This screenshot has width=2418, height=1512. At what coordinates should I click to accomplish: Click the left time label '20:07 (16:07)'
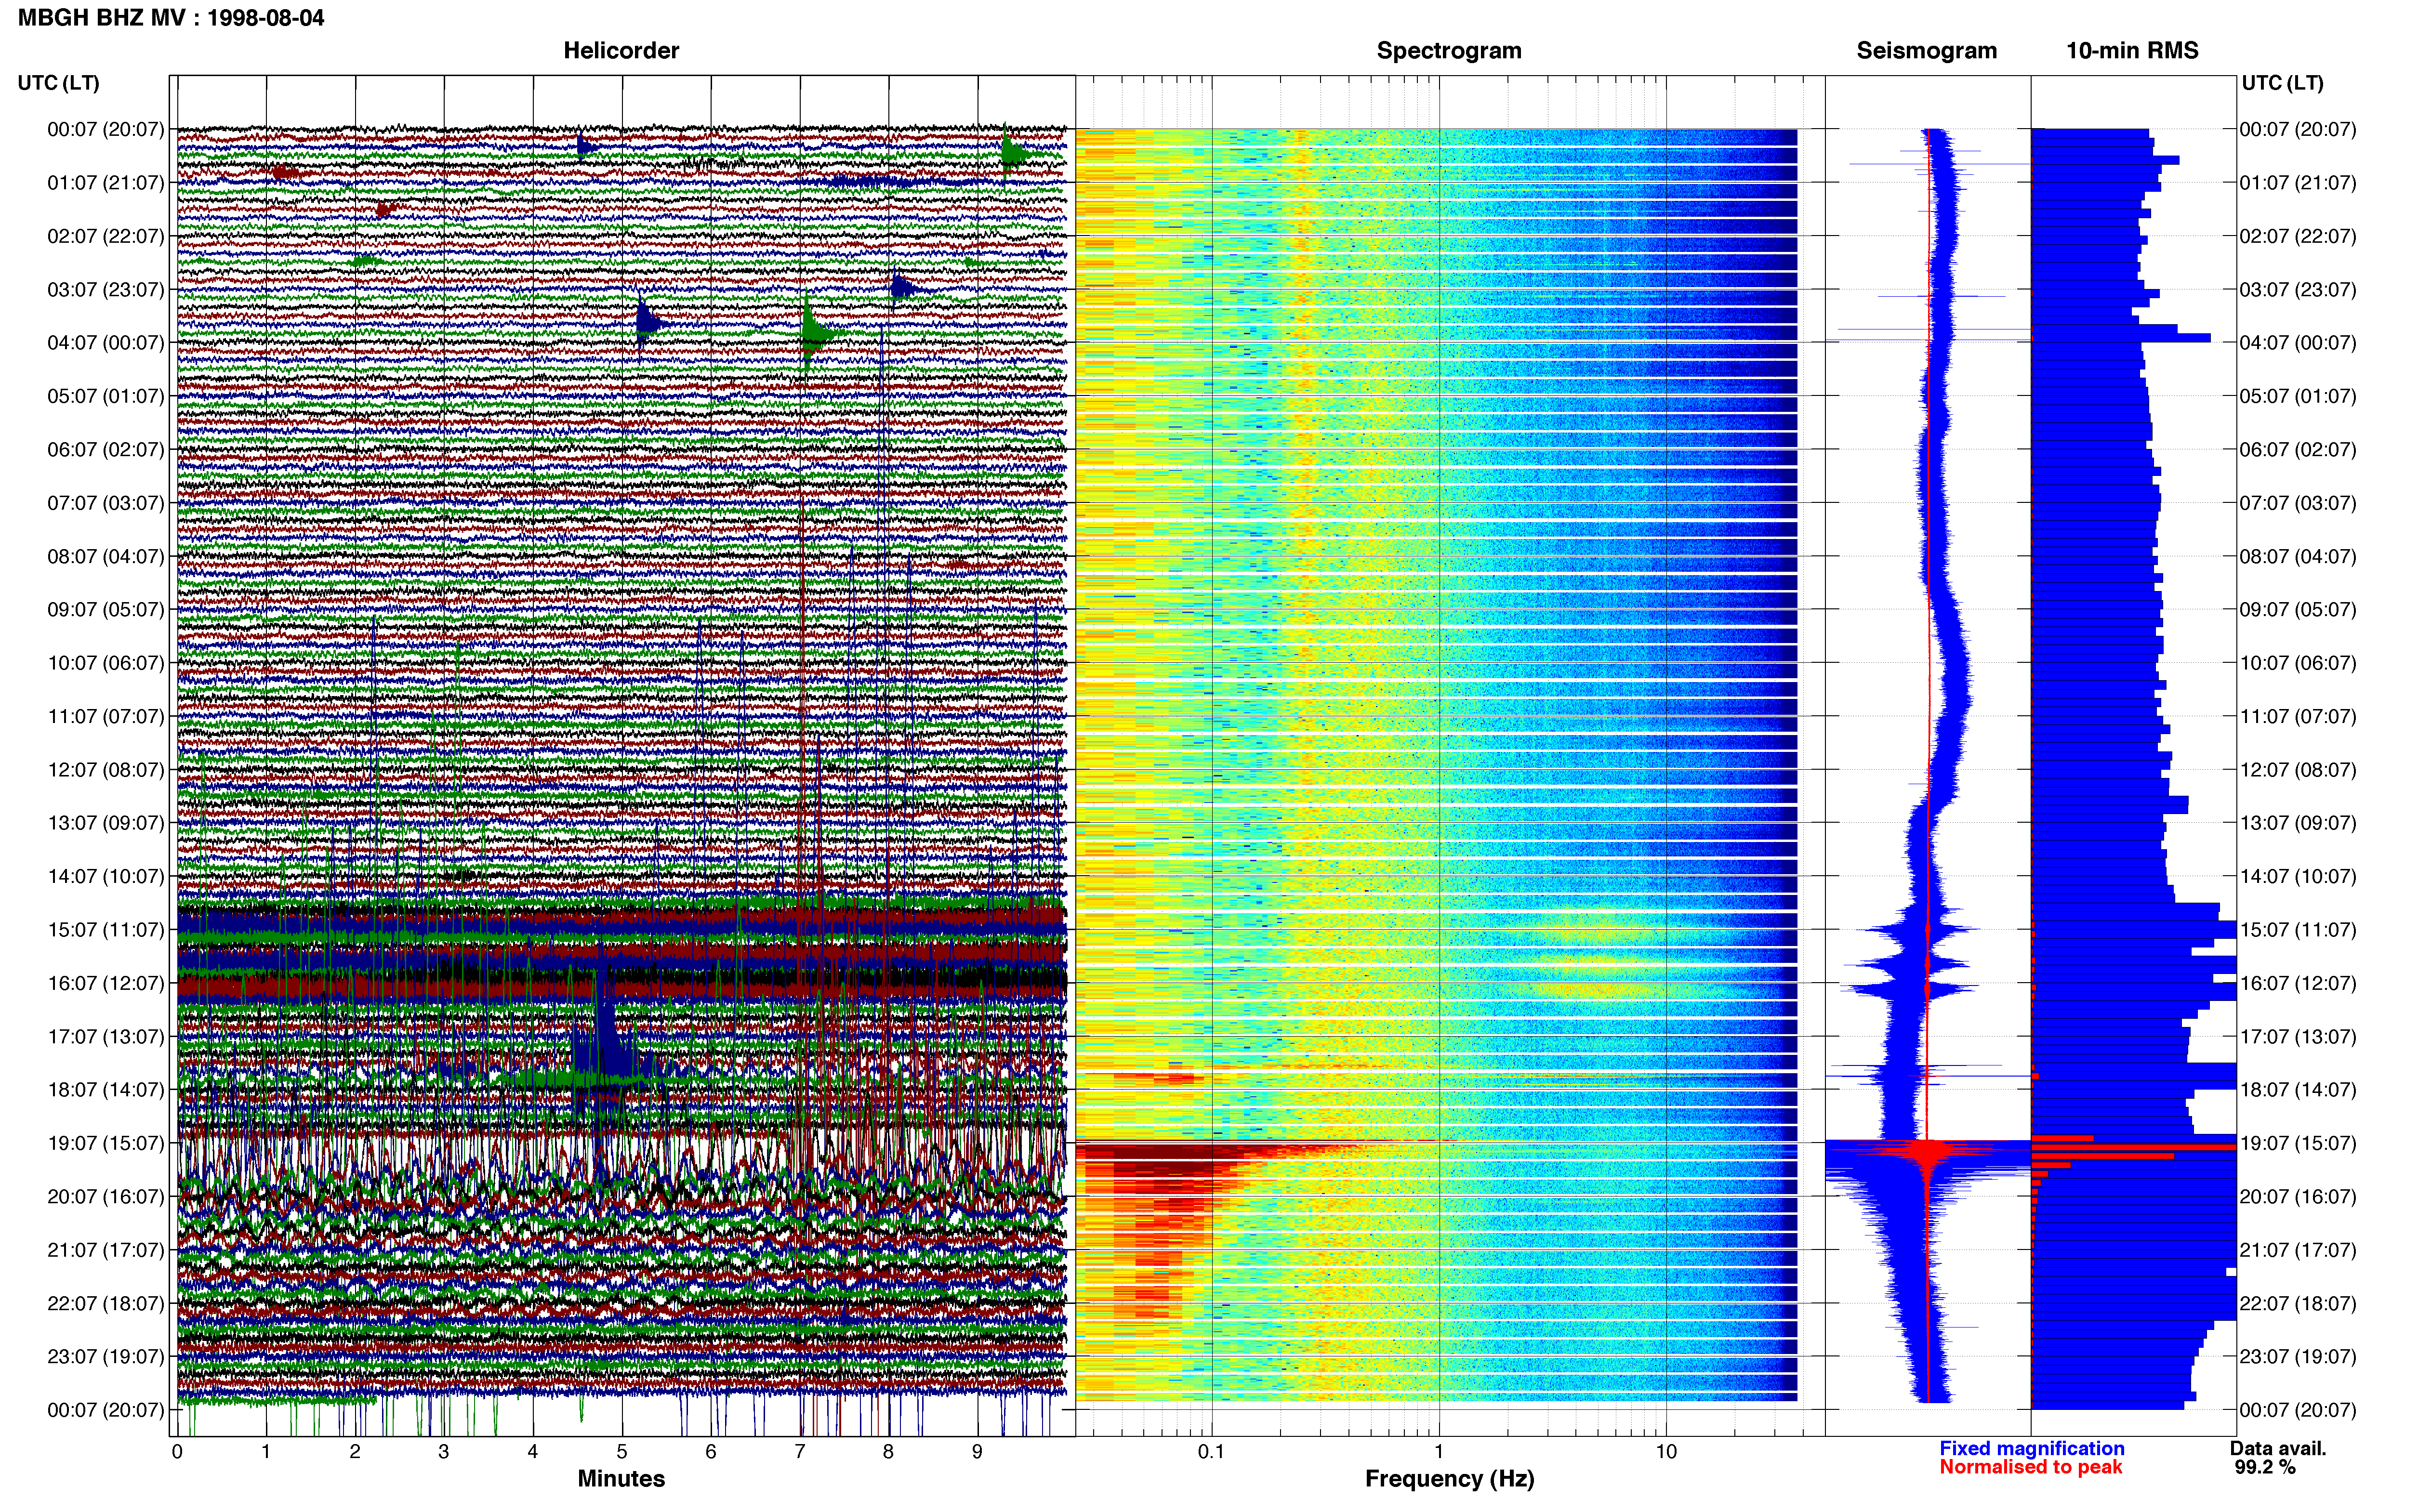pyautogui.click(x=106, y=1196)
